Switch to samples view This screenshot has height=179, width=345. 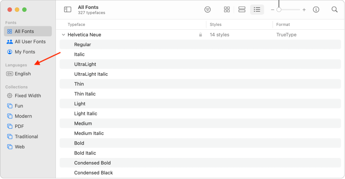(x=242, y=10)
